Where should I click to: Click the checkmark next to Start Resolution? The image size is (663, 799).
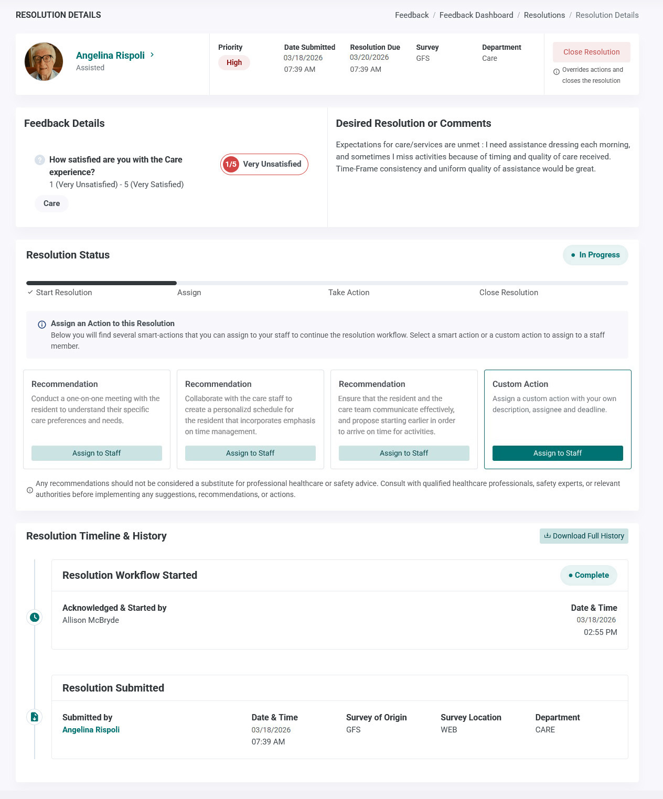pyautogui.click(x=30, y=292)
